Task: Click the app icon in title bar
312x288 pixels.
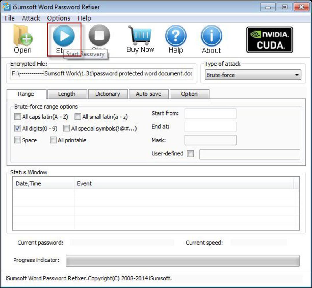Action: coord(6,7)
